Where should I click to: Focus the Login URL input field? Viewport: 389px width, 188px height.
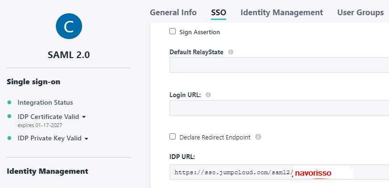pos(279,108)
